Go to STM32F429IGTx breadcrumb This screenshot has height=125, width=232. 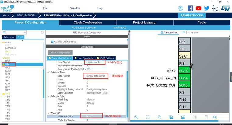pos(26,16)
